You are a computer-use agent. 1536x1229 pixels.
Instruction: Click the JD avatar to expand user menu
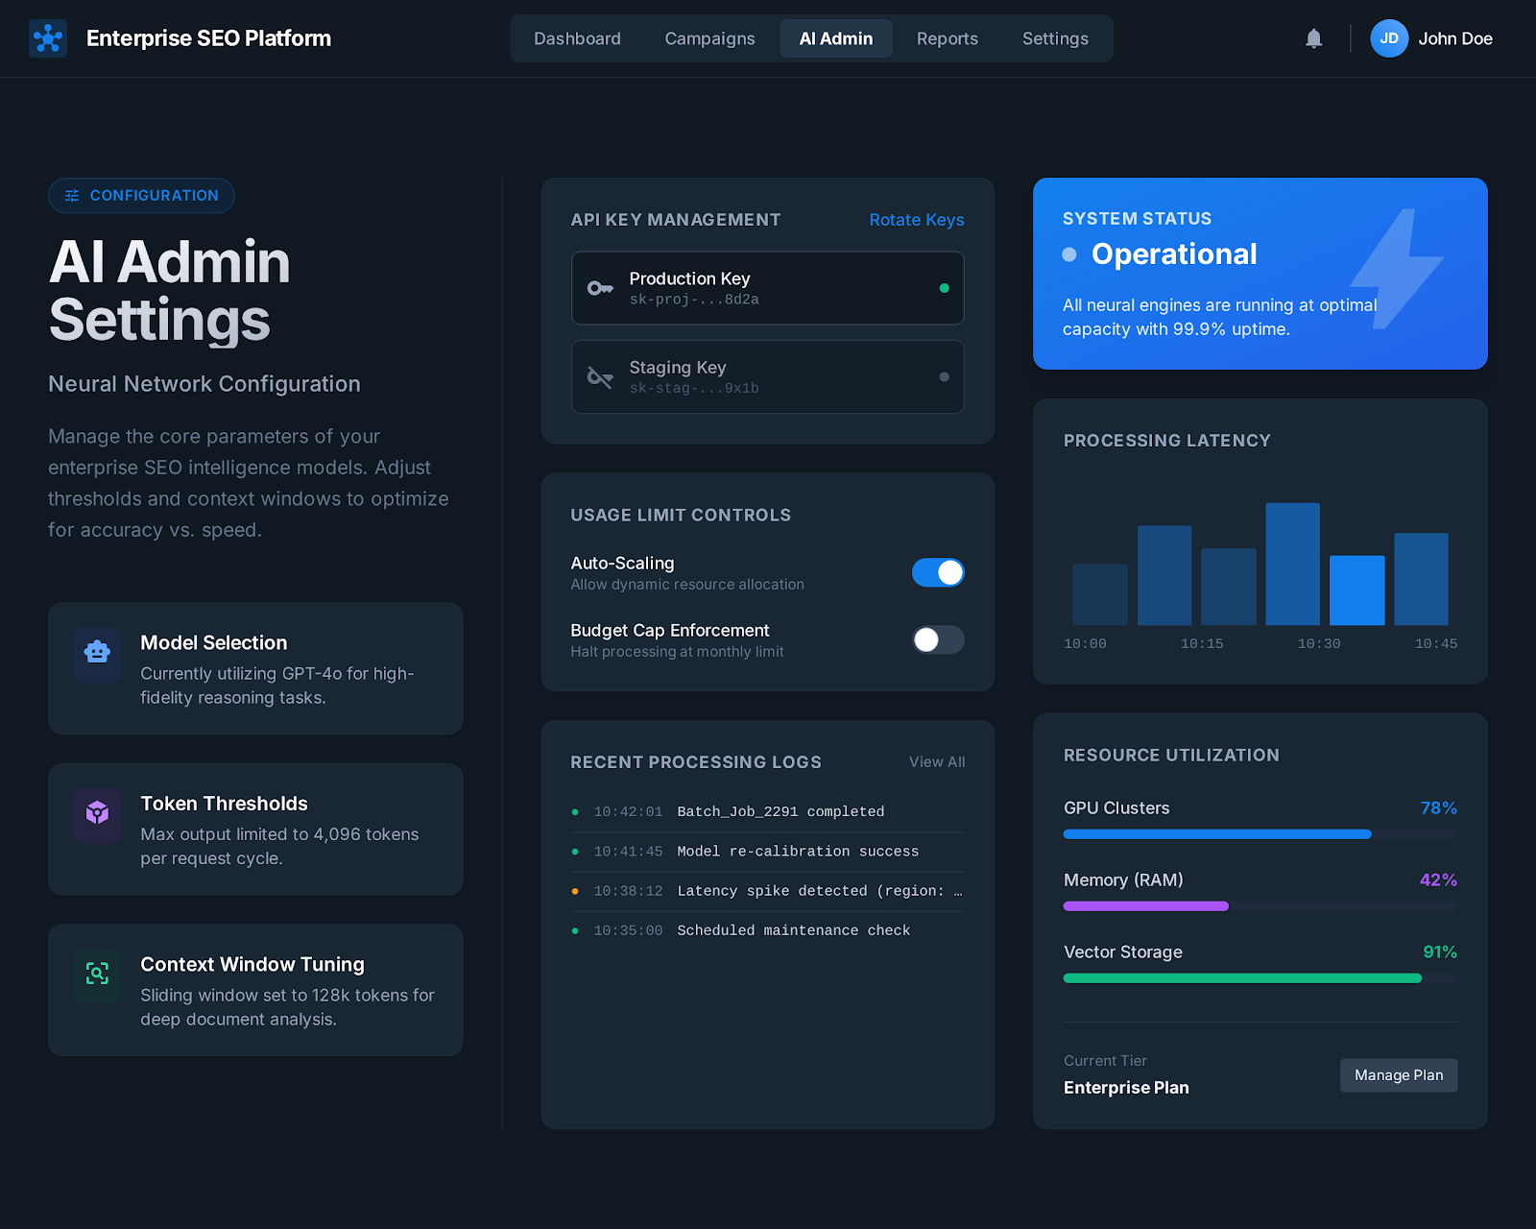coord(1389,38)
